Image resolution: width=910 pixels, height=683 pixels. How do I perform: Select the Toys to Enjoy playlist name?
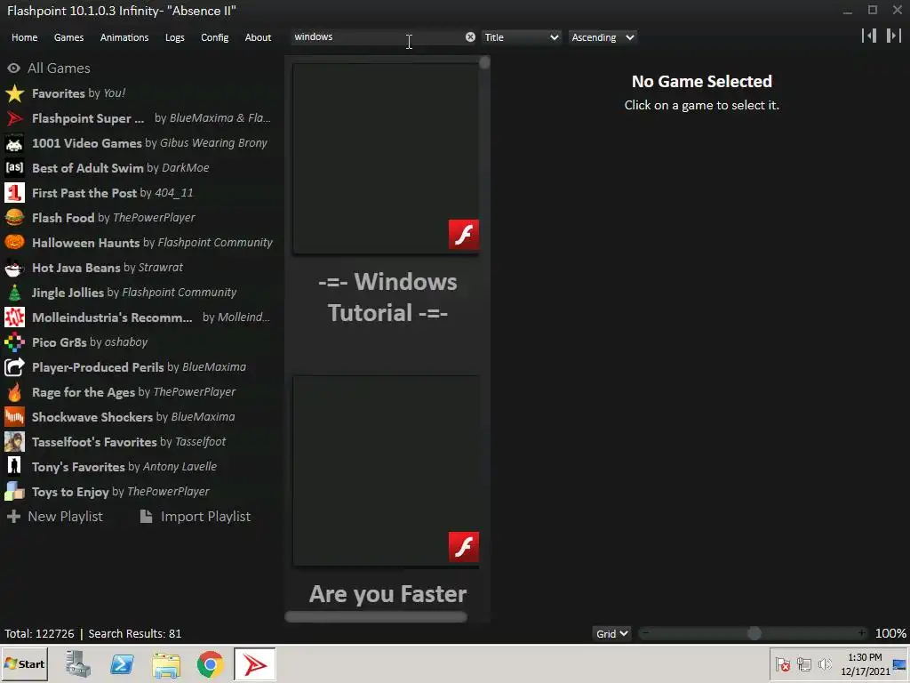[70, 492]
